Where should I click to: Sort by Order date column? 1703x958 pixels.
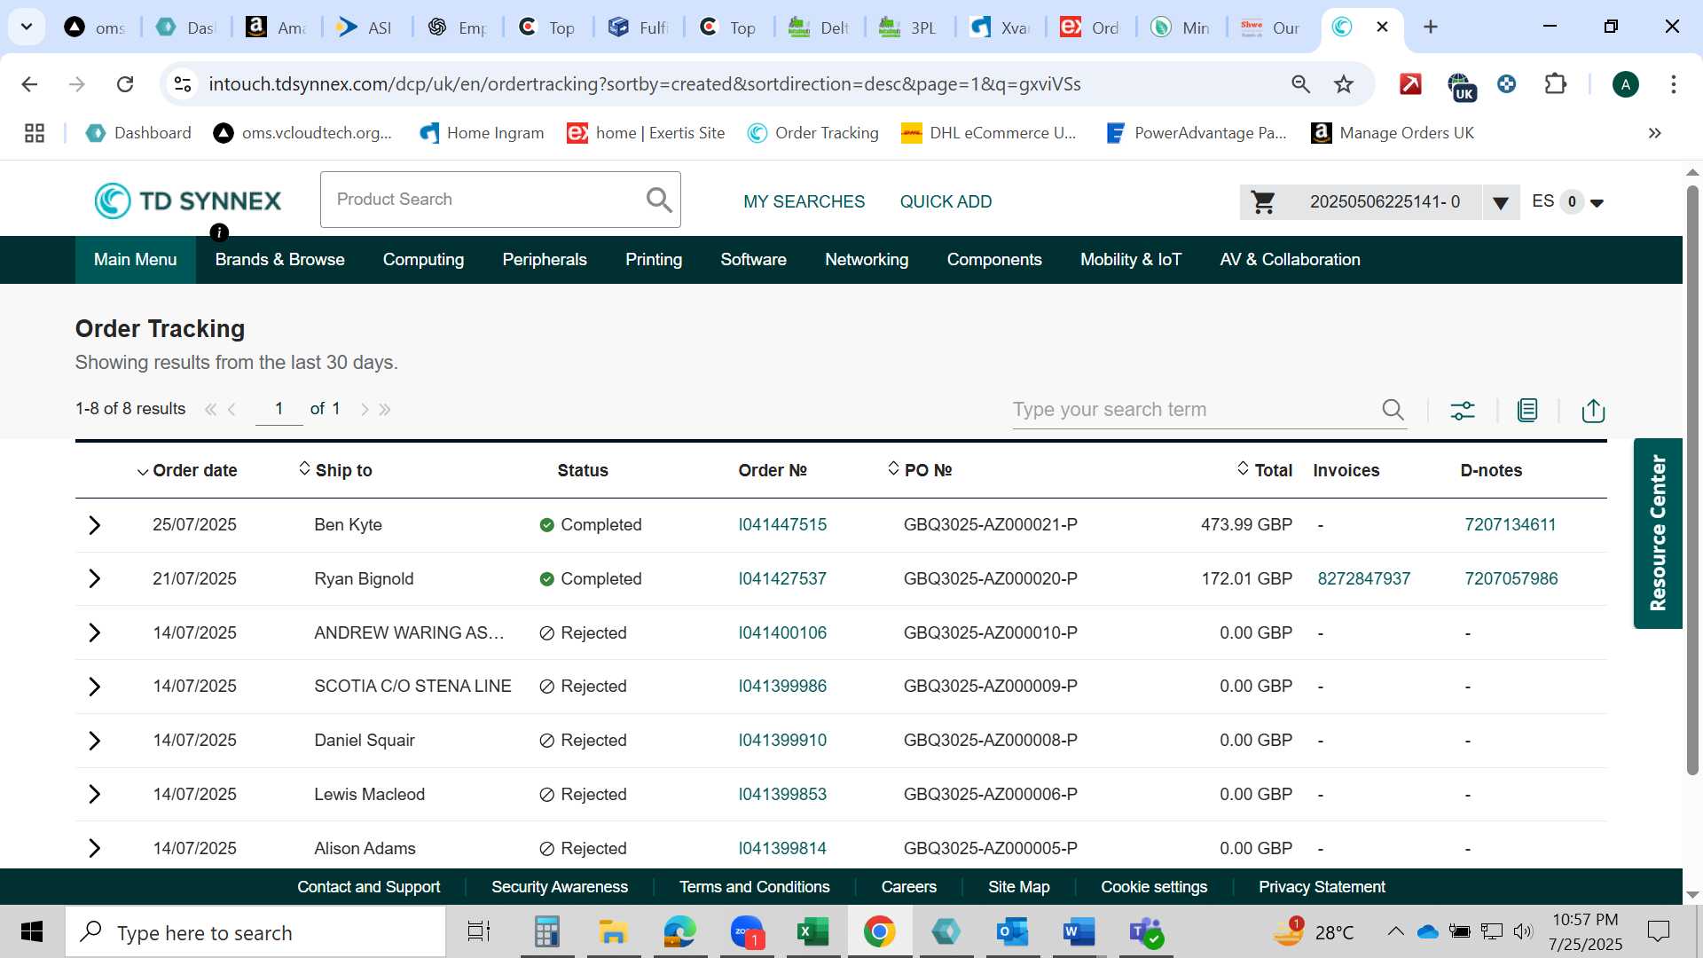tap(187, 471)
